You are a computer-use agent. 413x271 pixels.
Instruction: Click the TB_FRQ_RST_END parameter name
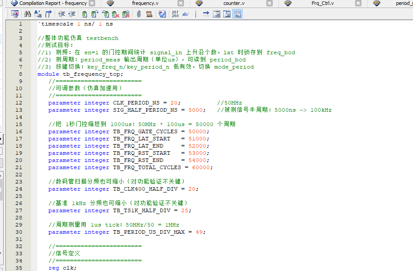pos(138,160)
